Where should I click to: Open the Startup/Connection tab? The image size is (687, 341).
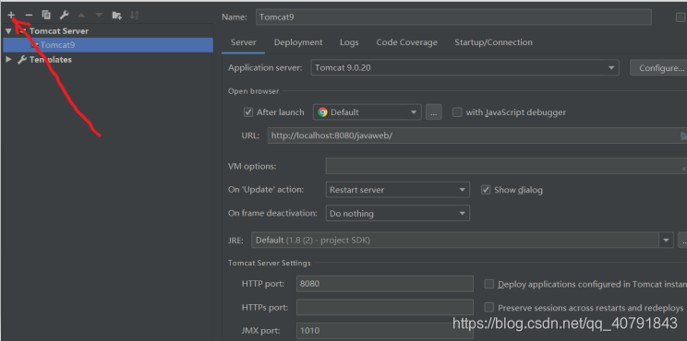click(x=493, y=42)
